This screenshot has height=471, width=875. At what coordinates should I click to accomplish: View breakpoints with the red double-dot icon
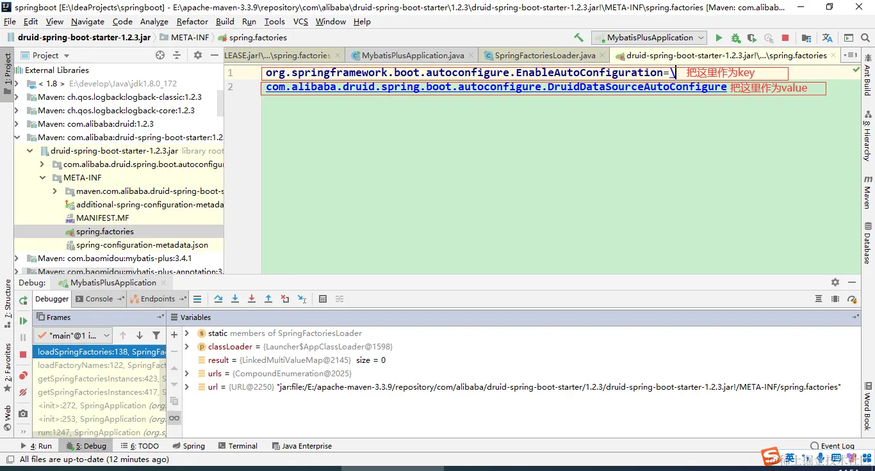click(23, 376)
